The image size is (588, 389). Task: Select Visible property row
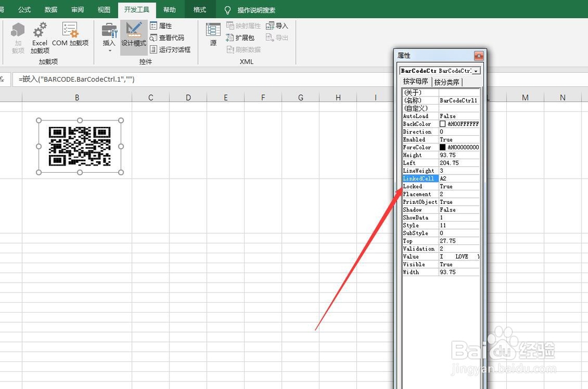[x=441, y=264]
